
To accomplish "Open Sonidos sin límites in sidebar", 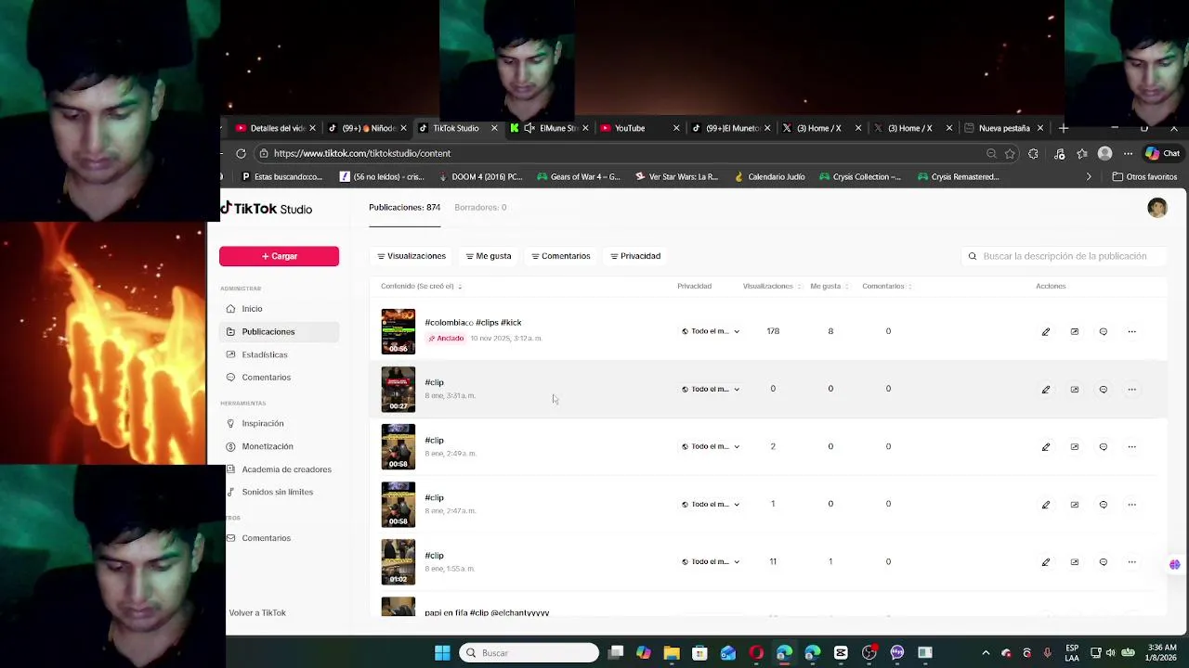I will tap(279, 492).
